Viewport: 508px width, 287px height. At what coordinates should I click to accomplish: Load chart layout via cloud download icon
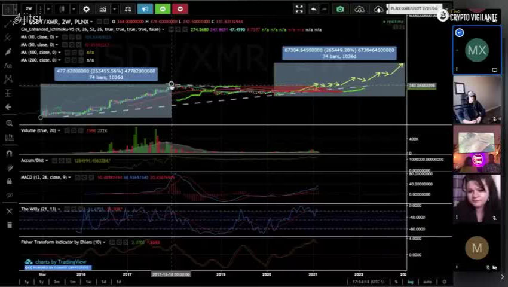tap(359, 10)
